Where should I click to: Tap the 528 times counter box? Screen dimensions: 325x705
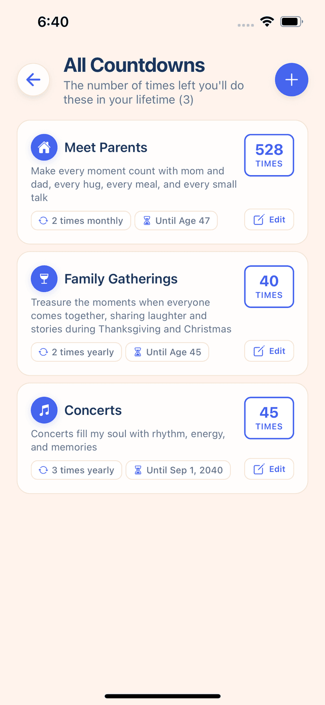pyautogui.click(x=269, y=155)
